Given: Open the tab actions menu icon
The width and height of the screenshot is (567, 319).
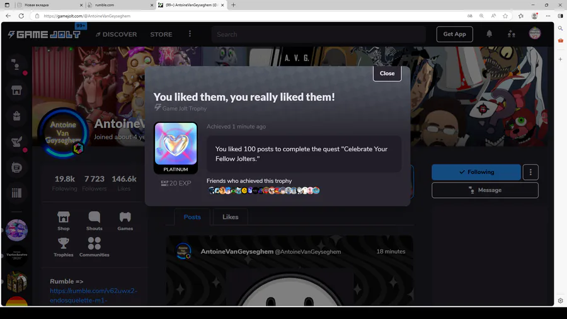Looking at the screenshot, I should point(7,5).
